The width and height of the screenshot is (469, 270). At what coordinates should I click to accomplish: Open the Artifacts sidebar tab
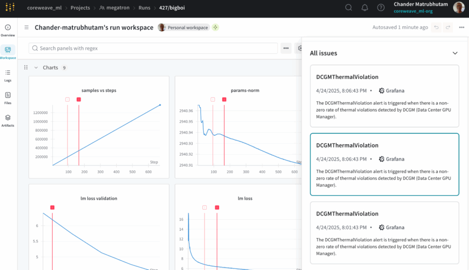(x=8, y=121)
